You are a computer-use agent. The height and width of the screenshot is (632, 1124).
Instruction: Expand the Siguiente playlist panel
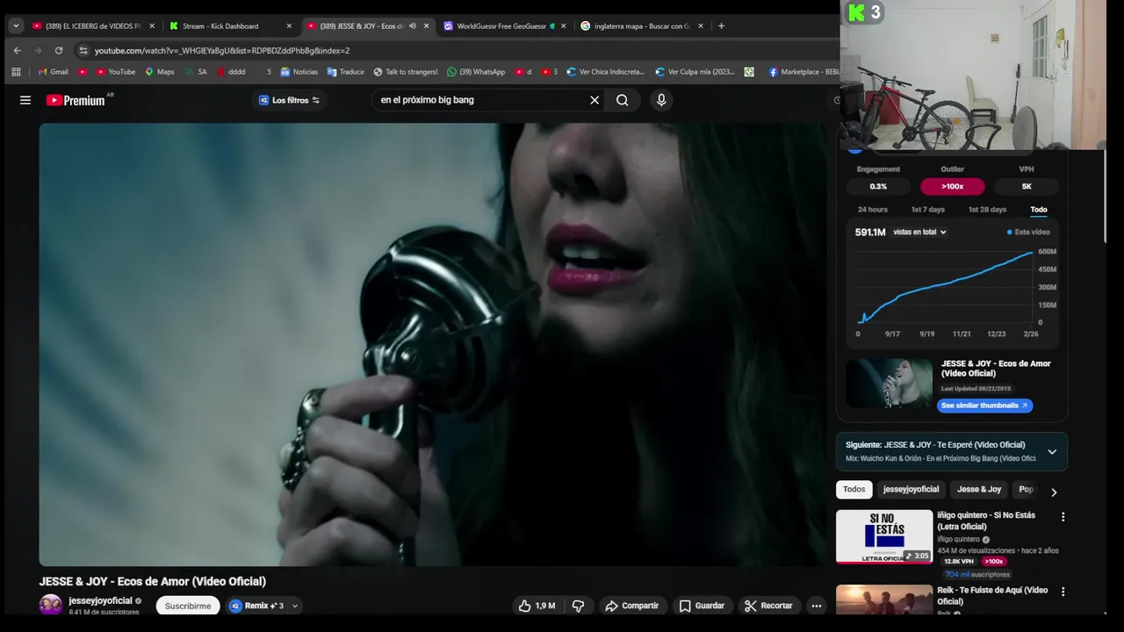[x=1051, y=452]
